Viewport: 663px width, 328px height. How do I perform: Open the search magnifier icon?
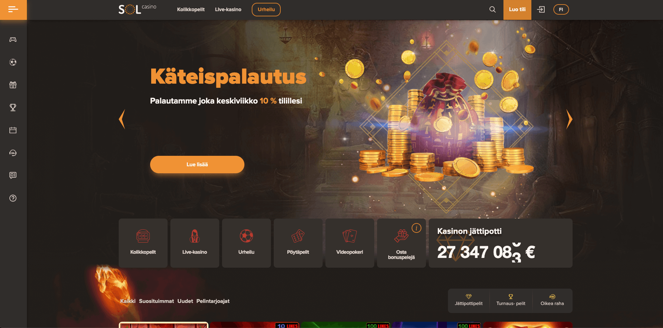pos(492,9)
